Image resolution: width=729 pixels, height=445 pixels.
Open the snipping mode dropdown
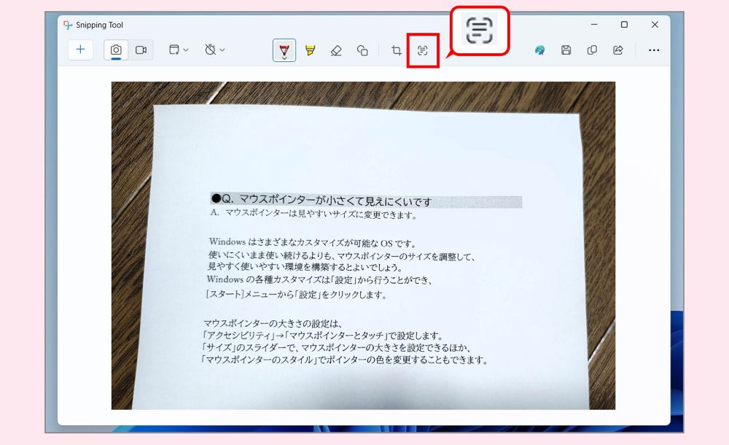point(179,50)
